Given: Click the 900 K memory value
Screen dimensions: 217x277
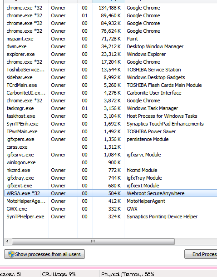Looking at the screenshot, I should 114,162.
